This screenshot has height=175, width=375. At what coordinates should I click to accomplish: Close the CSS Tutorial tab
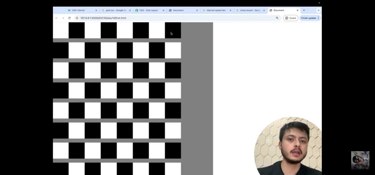click(96, 10)
